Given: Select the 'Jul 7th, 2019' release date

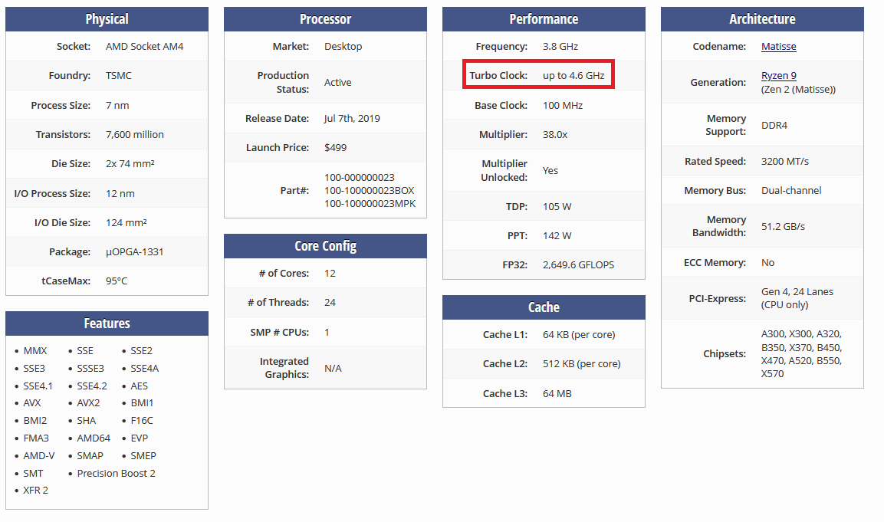Looking at the screenshot, I should tap(353, 118).
